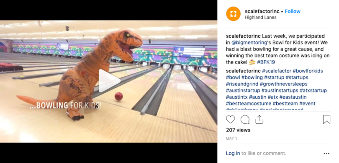Click Log in link to comment
Image resolution: width=339 pixels, height=163 pixels.
click(x=233, y=153)
